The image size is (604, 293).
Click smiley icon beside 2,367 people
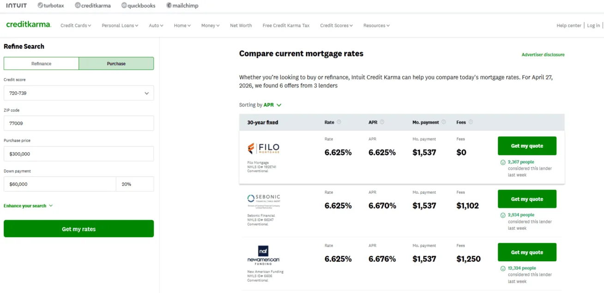coord(503,162)
